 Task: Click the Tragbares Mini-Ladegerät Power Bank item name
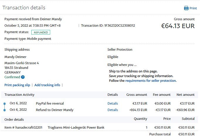click(x=76, y=127)
